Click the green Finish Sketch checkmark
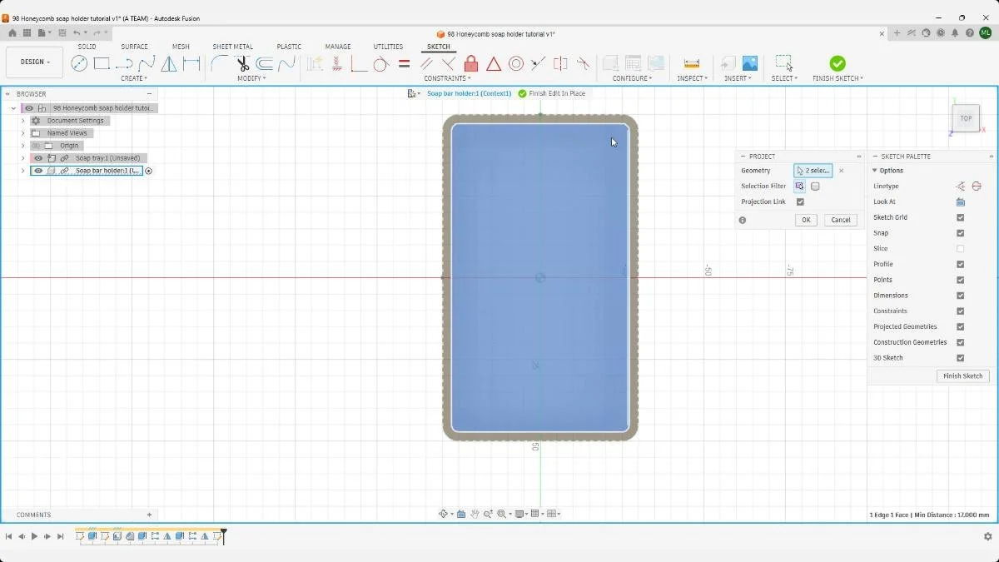Screen dimensions: 999x562 coord(837,63)
